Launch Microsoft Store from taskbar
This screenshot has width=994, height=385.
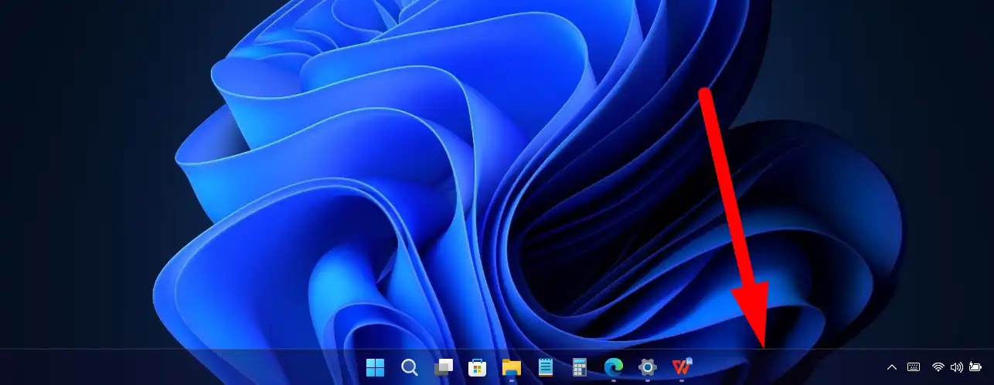coord(477,367)
